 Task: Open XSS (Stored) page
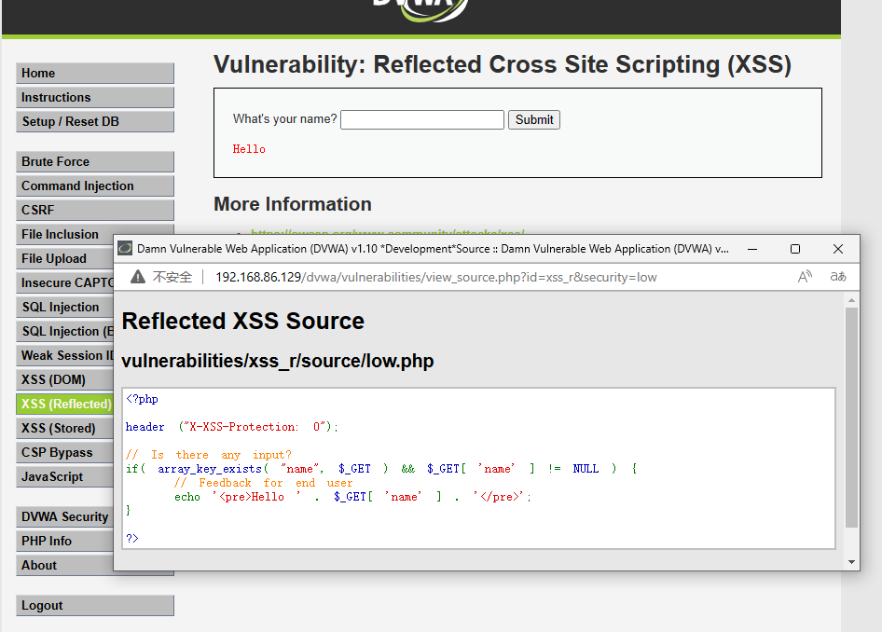(x=65, y=428)
